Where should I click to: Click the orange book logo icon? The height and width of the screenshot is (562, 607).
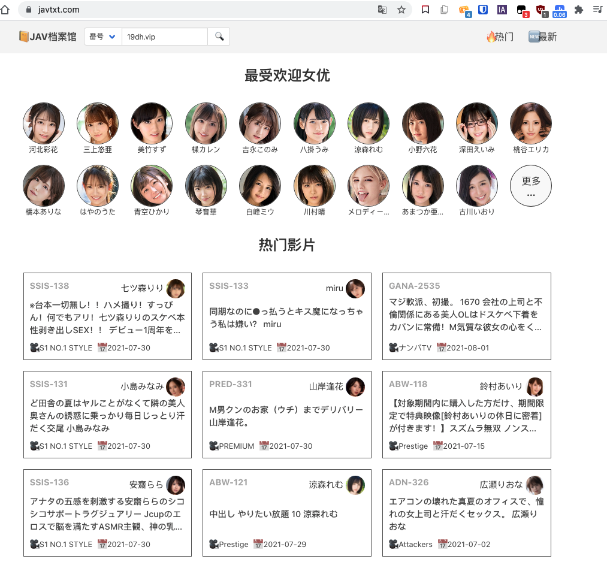[x=24, y=37]
